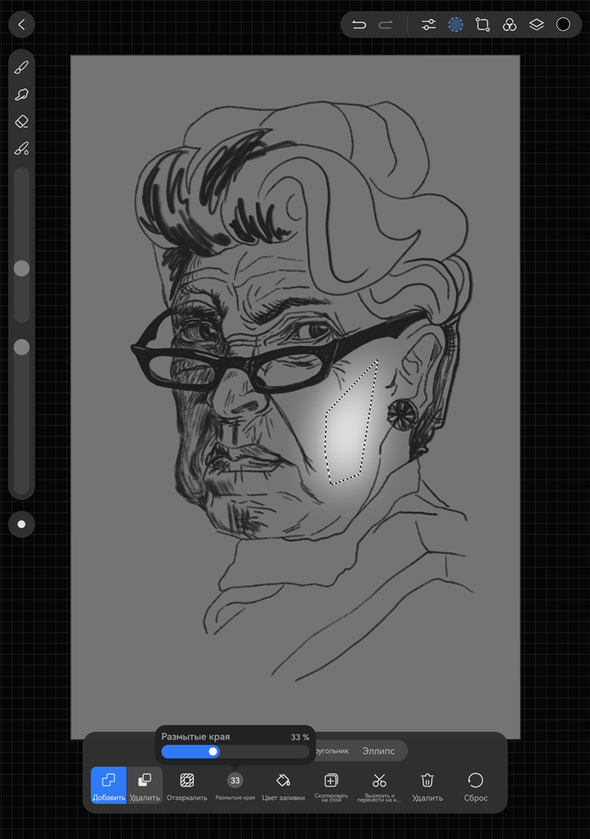The image size is (590, 839).
Task: Go back with the chevron arrow
Action: pos(22,25)
